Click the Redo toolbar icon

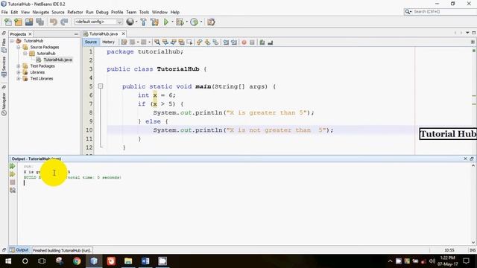coord(64,22)
